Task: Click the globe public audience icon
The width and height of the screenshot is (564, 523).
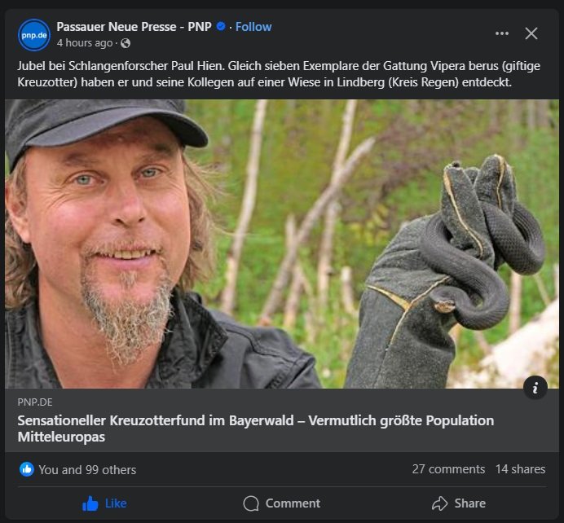Action: coord(125,43)
